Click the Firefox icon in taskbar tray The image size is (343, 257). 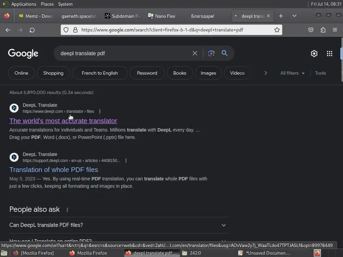point(318,253)
